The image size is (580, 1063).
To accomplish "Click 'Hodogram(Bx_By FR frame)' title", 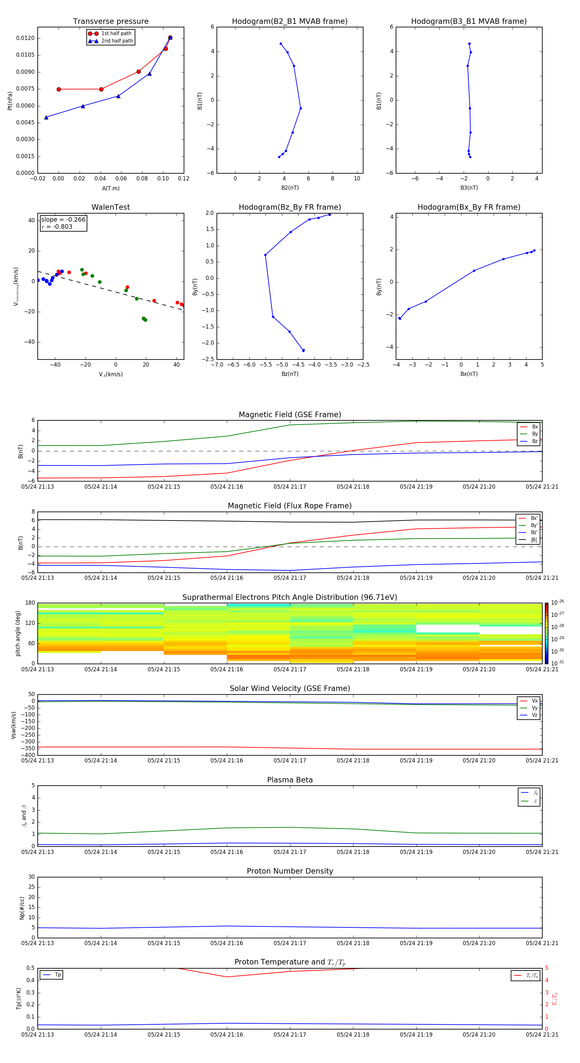I will point(469,207).
